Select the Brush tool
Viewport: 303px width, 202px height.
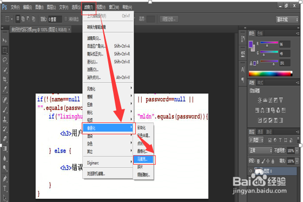click(x=5, y=109)
